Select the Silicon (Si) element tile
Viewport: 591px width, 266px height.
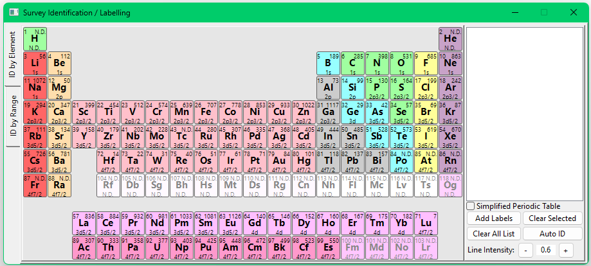pos(353,88)
